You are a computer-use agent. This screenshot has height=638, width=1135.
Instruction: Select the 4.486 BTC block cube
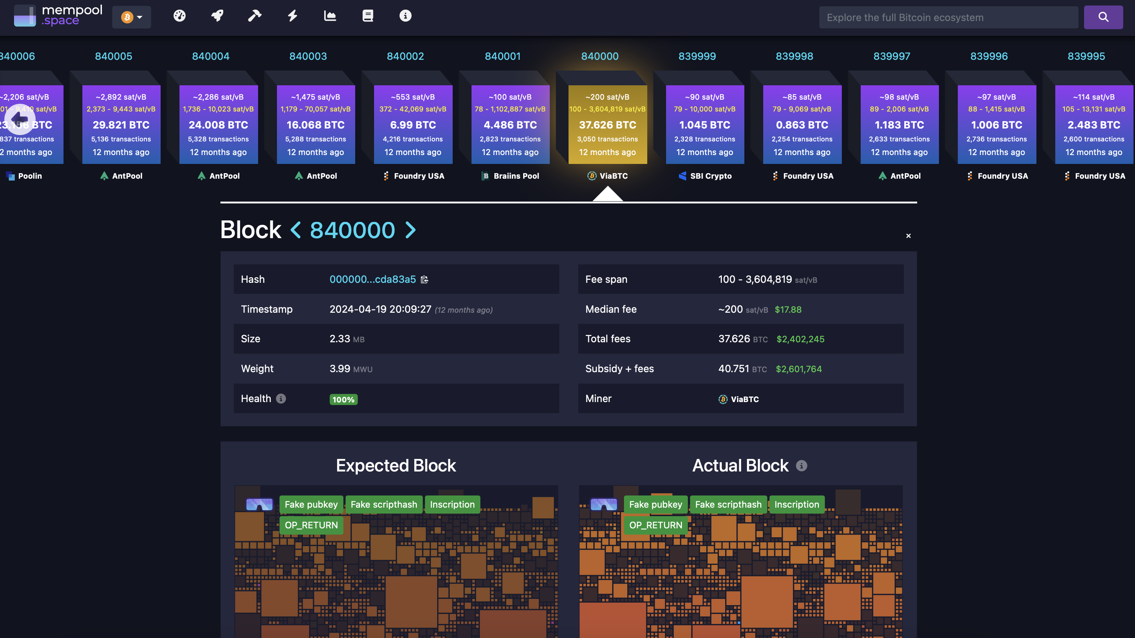pyautogui.click(x=510, y=124)
